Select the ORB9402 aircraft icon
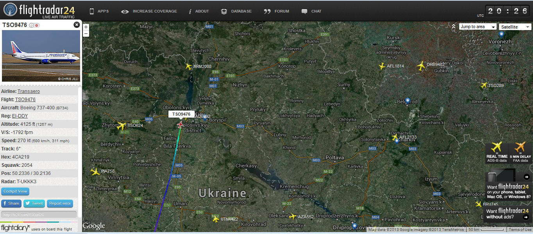Image resolution: width=533 pixels, height=234 pixels. 421,66
